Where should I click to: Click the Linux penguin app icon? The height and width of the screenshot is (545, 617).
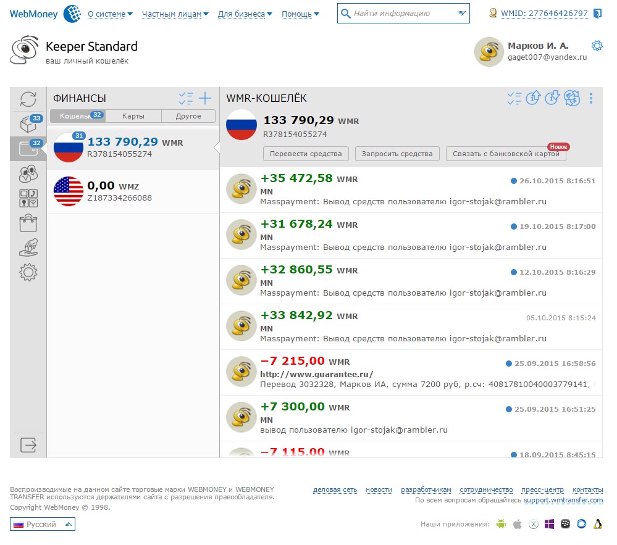(x=598, y=524)
